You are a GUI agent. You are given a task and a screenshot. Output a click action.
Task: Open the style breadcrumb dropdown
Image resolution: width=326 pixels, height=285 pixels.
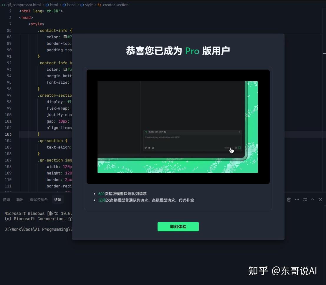click(88, 5)
